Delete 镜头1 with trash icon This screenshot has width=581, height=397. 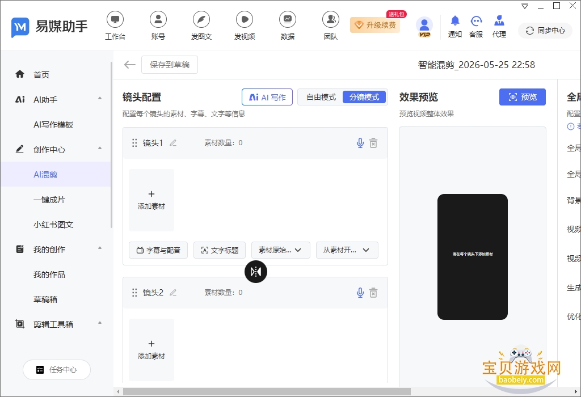click(x=373, y=143)
